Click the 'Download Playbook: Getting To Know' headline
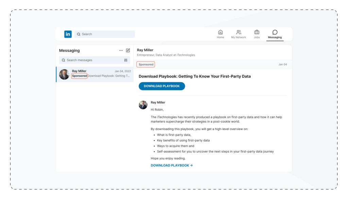 click(x=195, y=76)
